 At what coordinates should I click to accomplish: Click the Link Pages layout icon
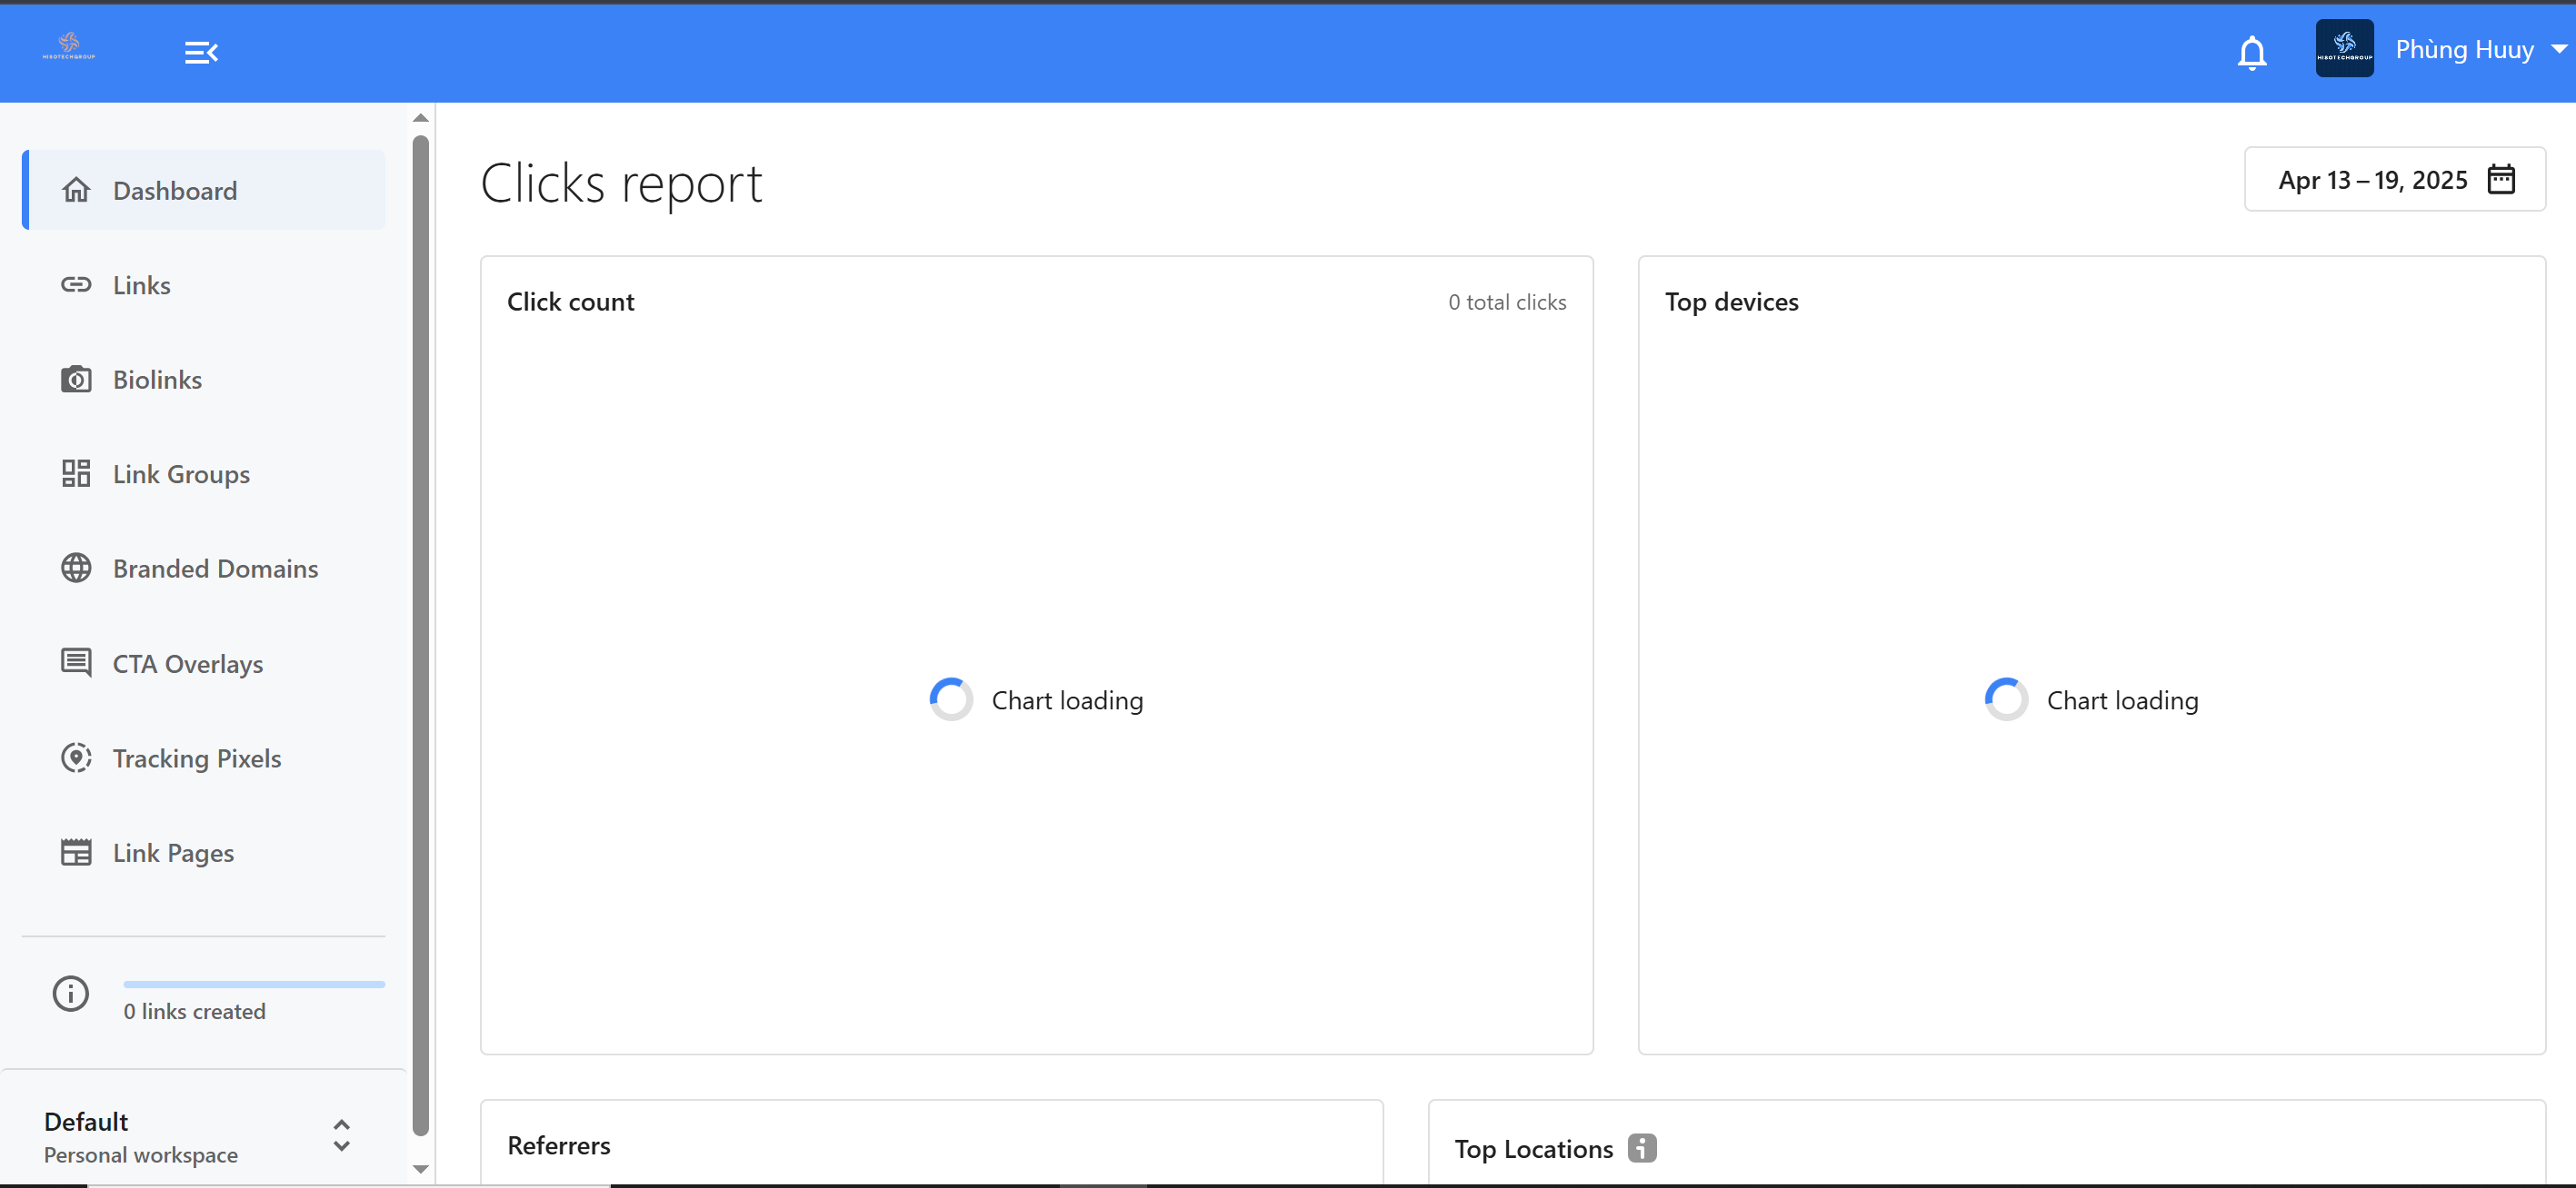tap(76, 852)
